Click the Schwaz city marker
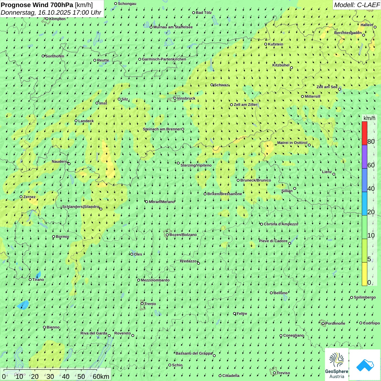 coord(212,85)
